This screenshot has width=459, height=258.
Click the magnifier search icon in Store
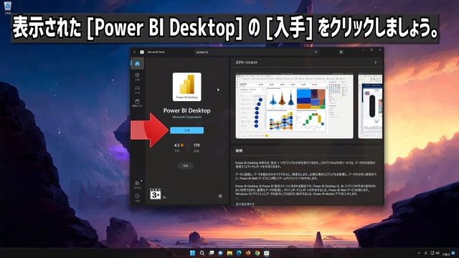click(316, 52)
